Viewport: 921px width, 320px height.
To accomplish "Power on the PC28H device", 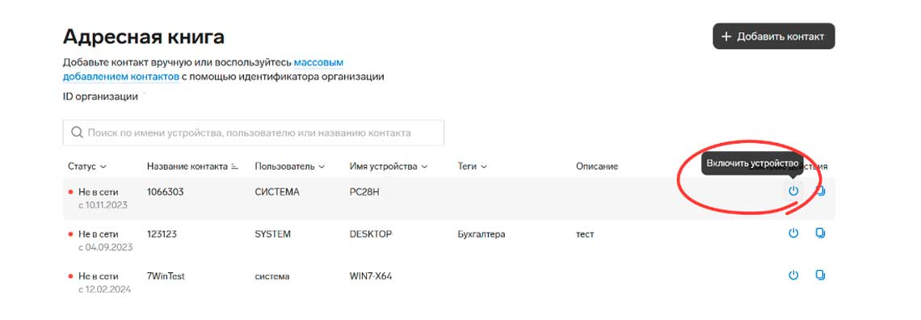I will click(x=793, y=191).
